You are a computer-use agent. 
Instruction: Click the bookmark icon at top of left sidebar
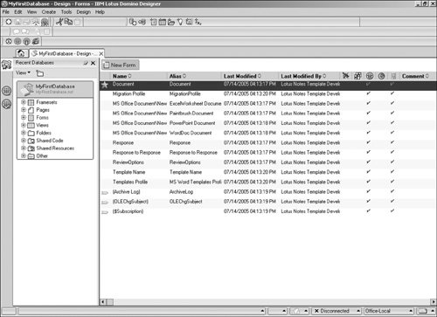tap(6, 65)
